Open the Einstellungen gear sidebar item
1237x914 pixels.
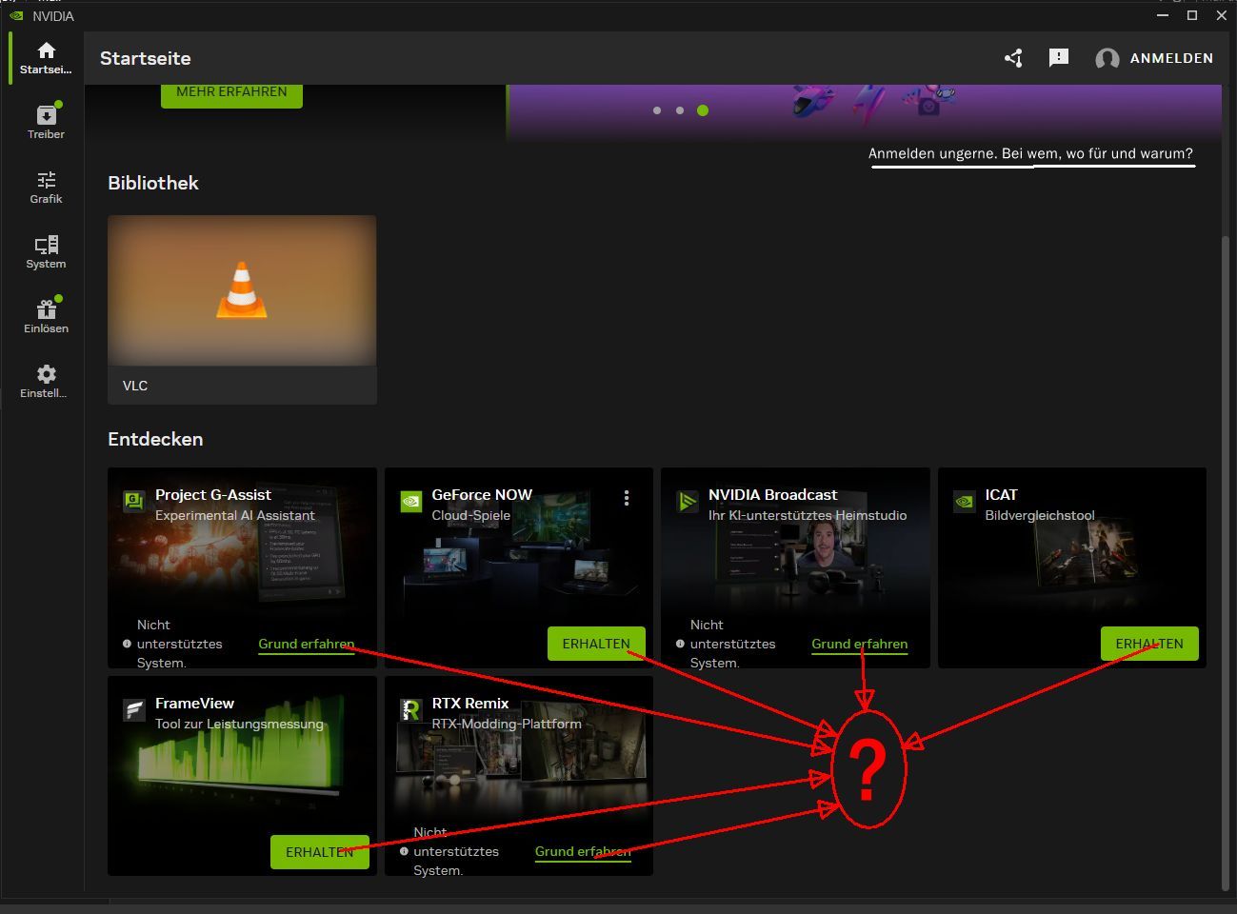(46, 382)
